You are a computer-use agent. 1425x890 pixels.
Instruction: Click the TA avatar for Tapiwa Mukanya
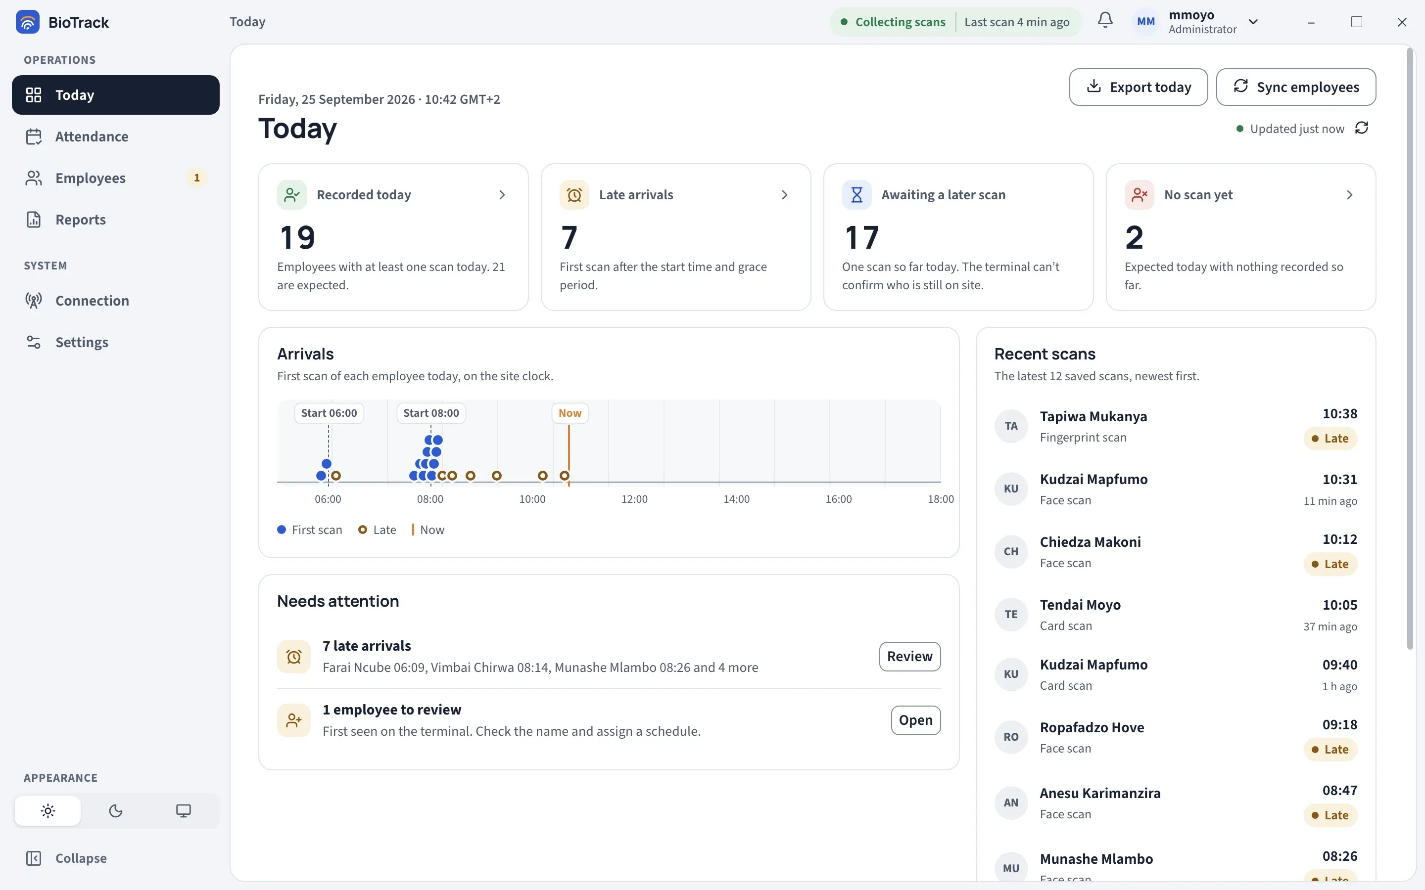point(1011,426)
